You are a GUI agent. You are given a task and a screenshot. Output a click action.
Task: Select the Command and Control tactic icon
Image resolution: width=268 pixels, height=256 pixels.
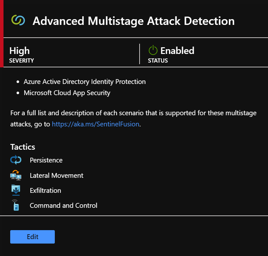[16, 205]
